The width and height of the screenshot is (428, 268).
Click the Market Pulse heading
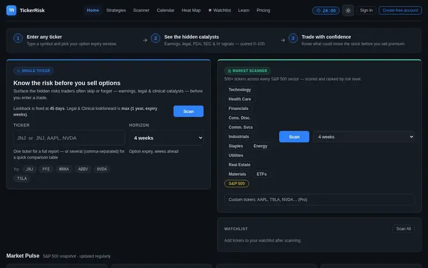point(23,256)
